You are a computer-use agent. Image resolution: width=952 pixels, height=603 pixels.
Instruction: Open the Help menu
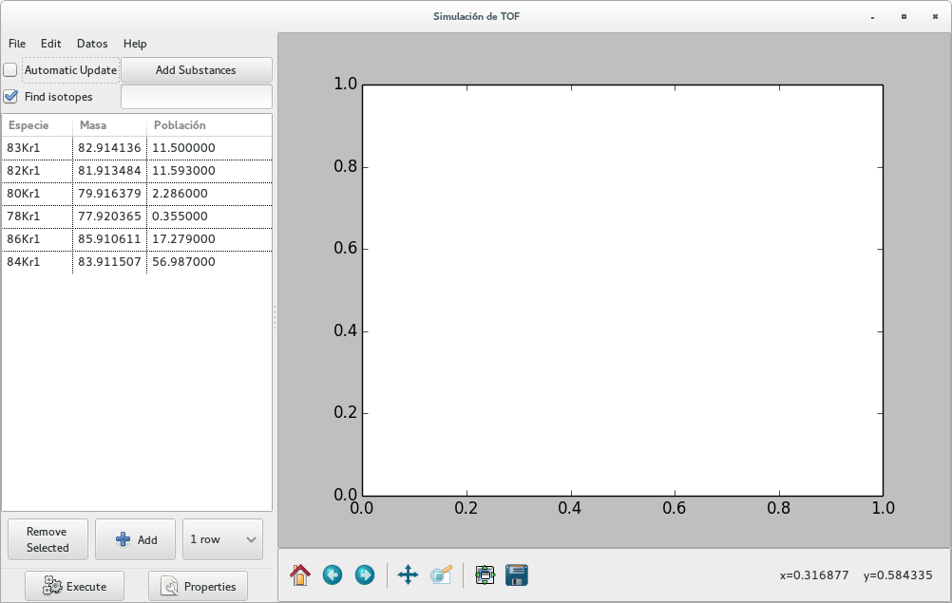(135, 44)
